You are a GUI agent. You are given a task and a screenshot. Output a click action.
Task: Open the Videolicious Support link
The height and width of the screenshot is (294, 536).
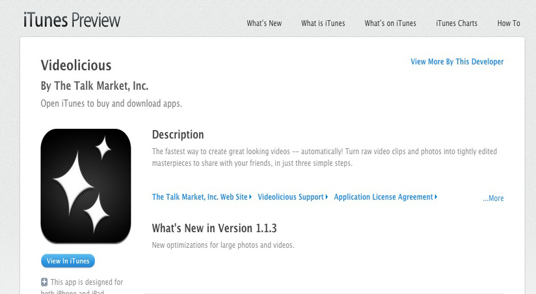point(293,197)
